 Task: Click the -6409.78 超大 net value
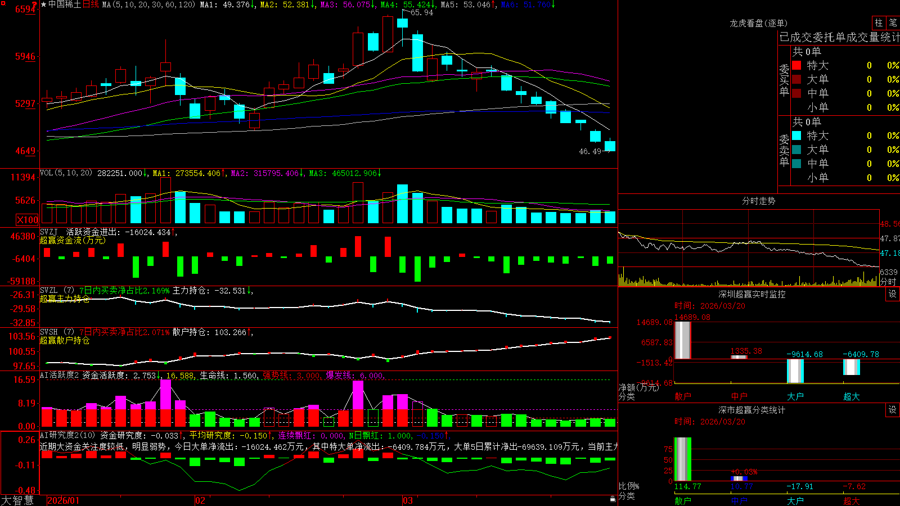[861, 354]
